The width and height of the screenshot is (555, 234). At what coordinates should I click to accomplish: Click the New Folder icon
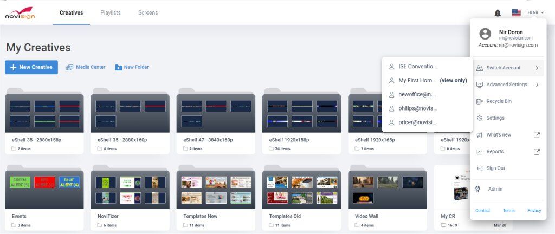coord(119,68)
